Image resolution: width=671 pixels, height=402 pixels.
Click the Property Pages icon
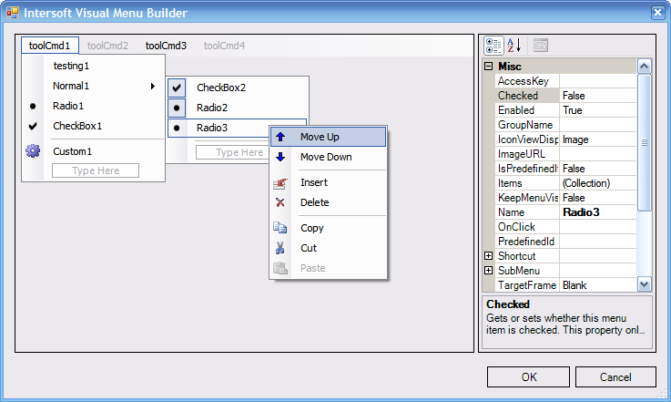(541, 46)
